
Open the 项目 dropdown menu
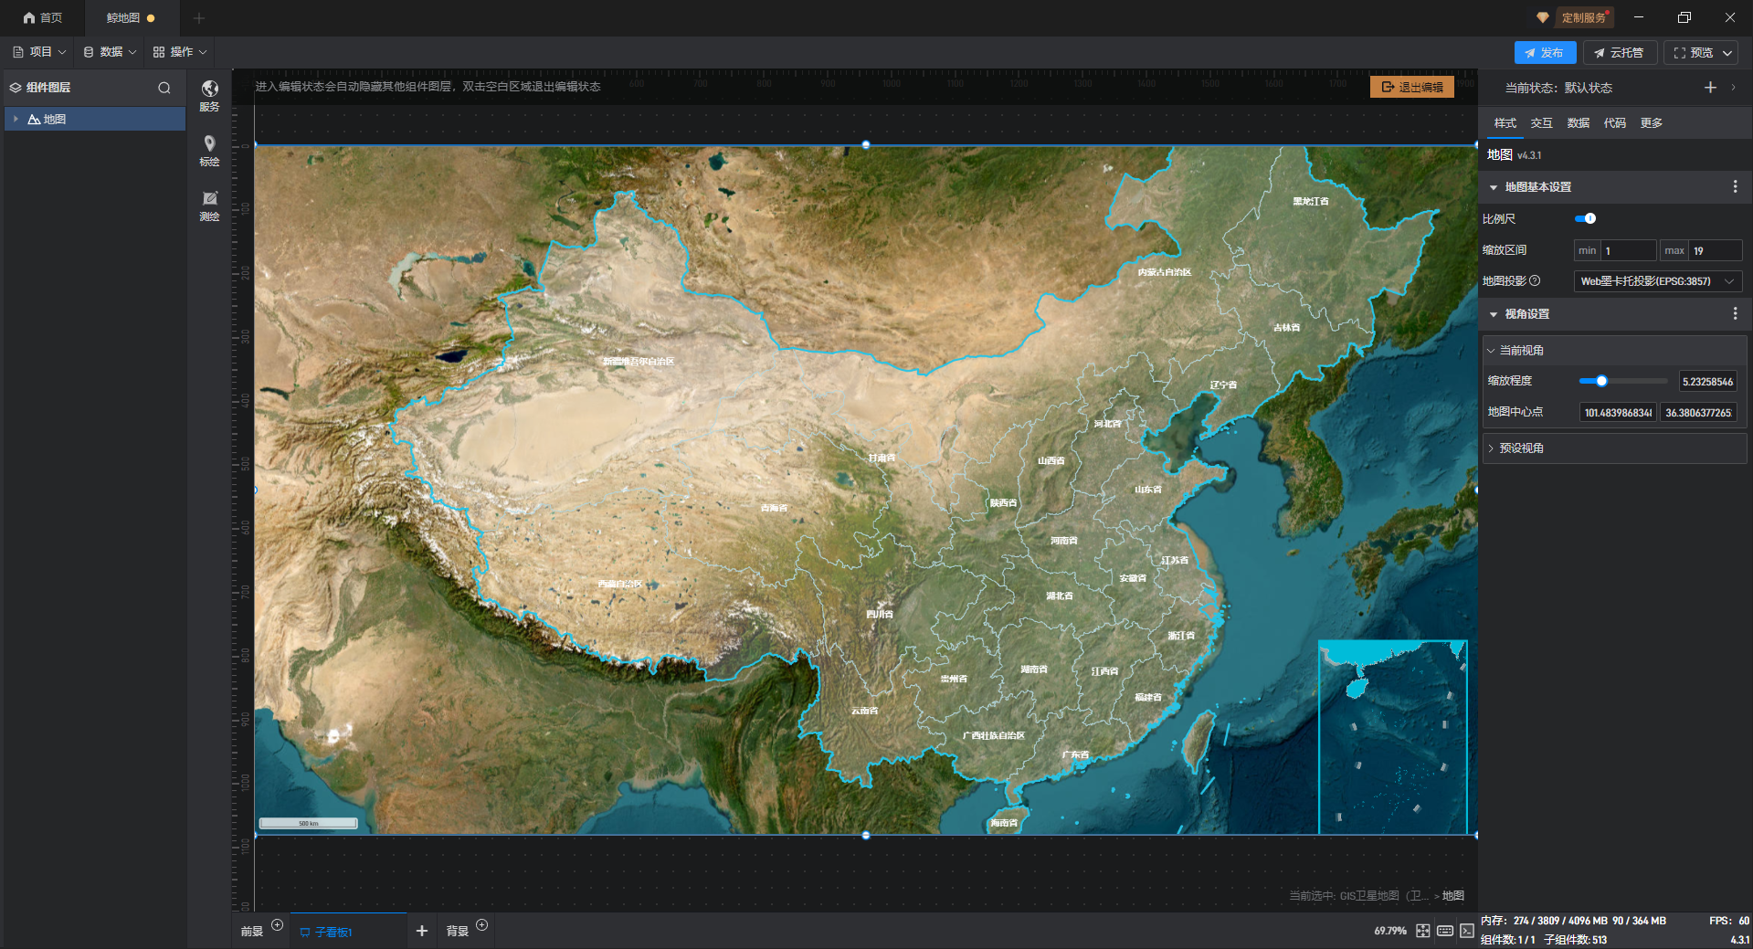(39, 52)
